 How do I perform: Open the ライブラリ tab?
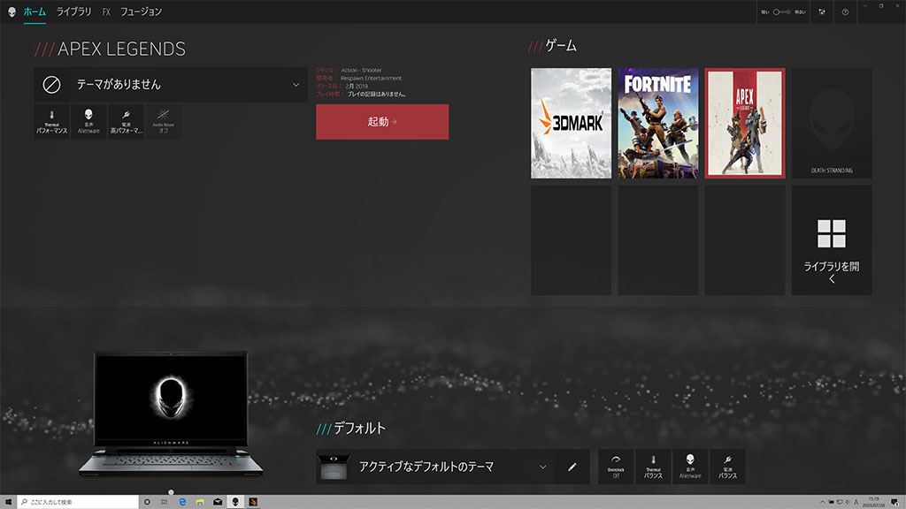[x=73, y=11]
